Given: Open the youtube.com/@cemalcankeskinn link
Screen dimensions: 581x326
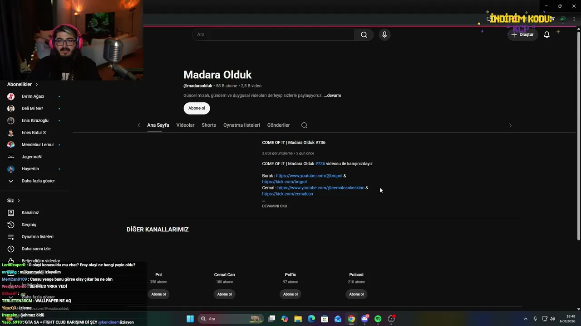Looking at the screenshot, I should click(x=321, y=188).
